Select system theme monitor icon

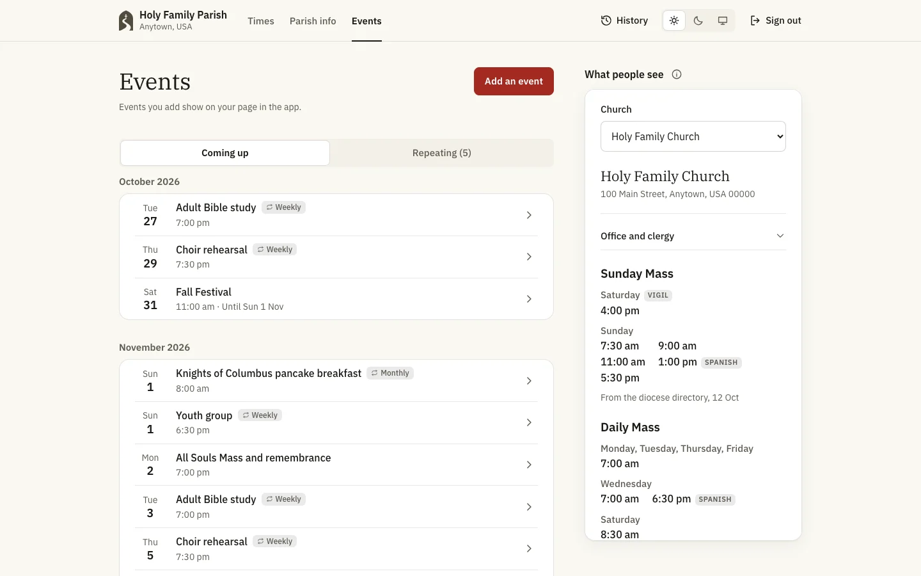coord(723,20)
